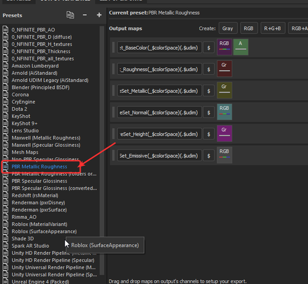Grab the Emissive row drag handle
Image resolution: width=308 pixels, height=284 pixels.
pos(113,156)
